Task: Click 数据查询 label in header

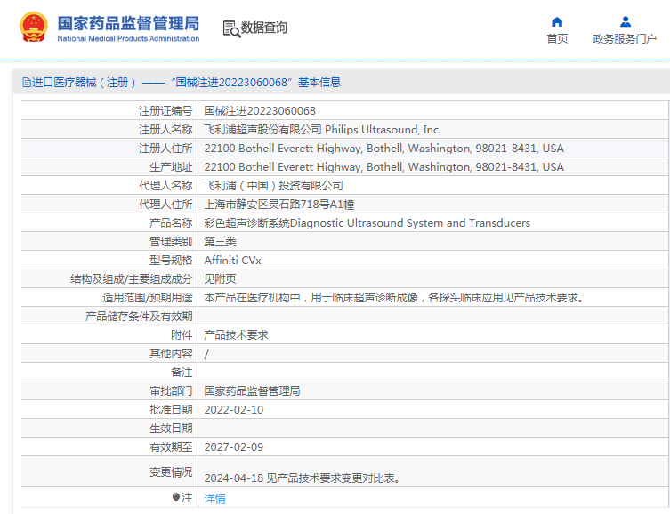Action: (264, 28)
